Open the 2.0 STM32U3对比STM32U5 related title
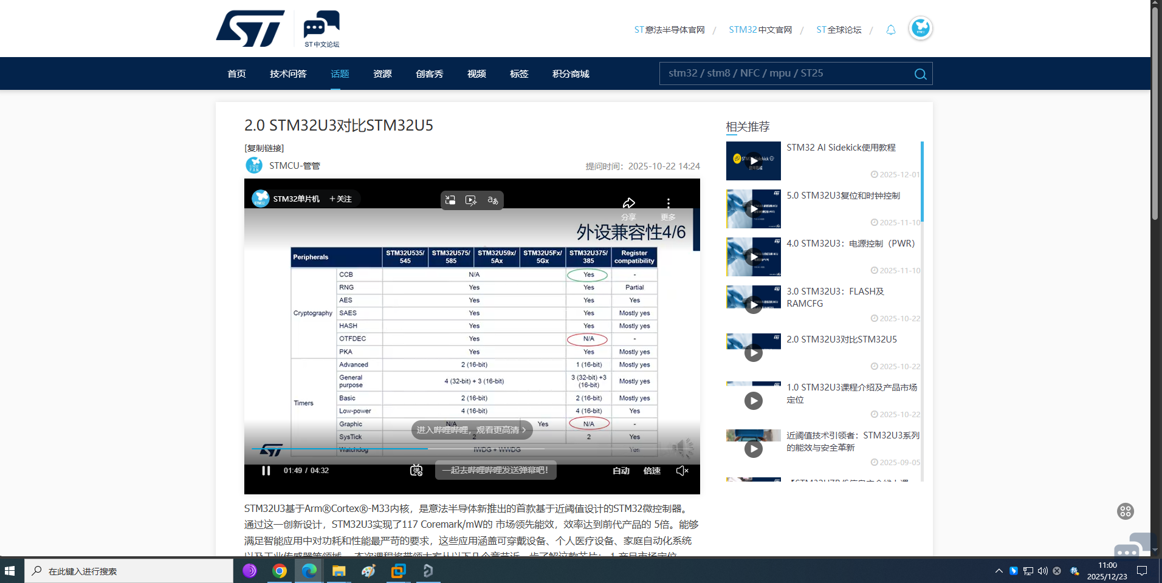The height and width of the screenshot is (583, 1162). pos(842,339)
